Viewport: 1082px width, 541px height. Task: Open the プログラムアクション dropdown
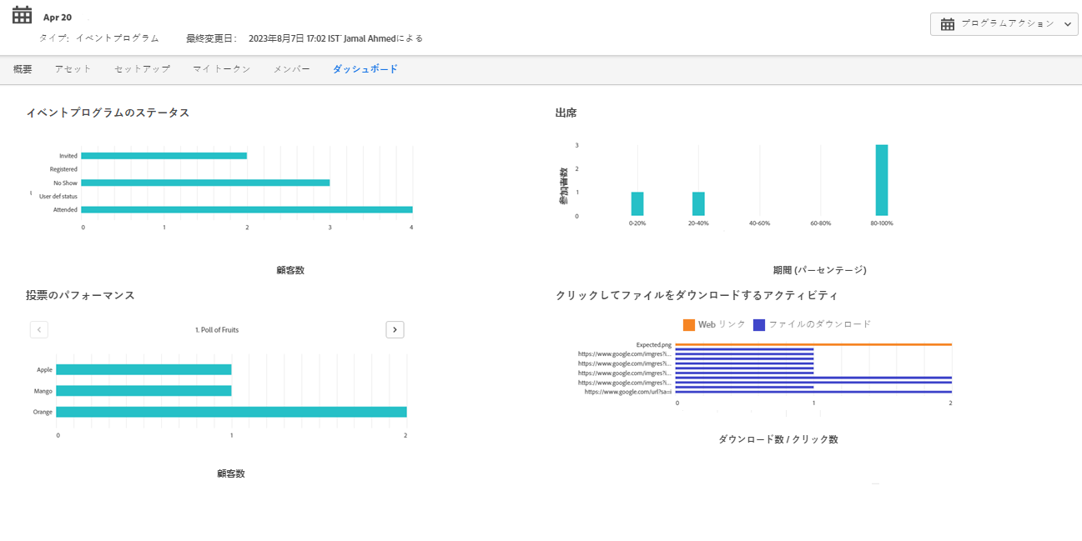click(x=1004, y=24)
